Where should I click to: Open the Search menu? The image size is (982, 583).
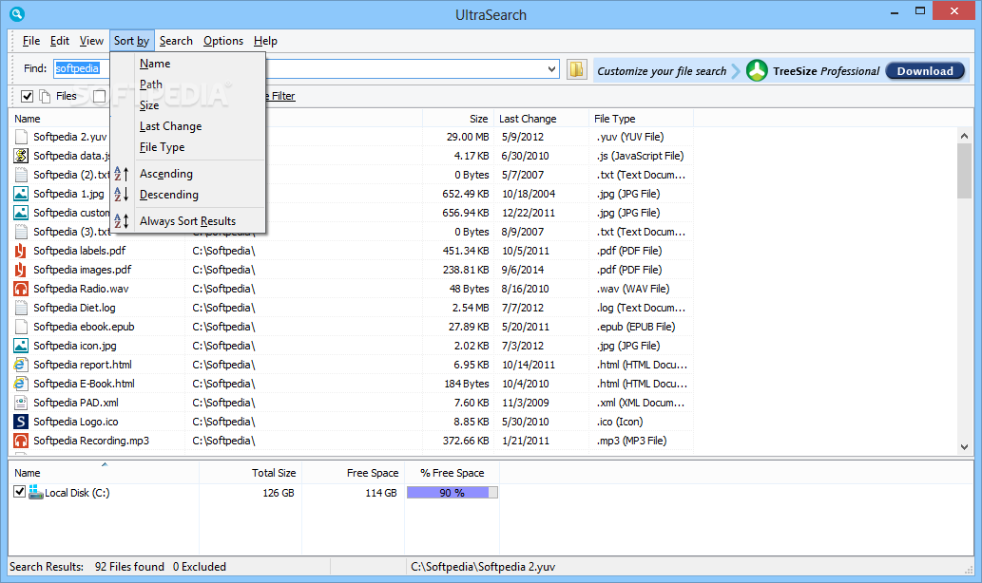point(176,41)
